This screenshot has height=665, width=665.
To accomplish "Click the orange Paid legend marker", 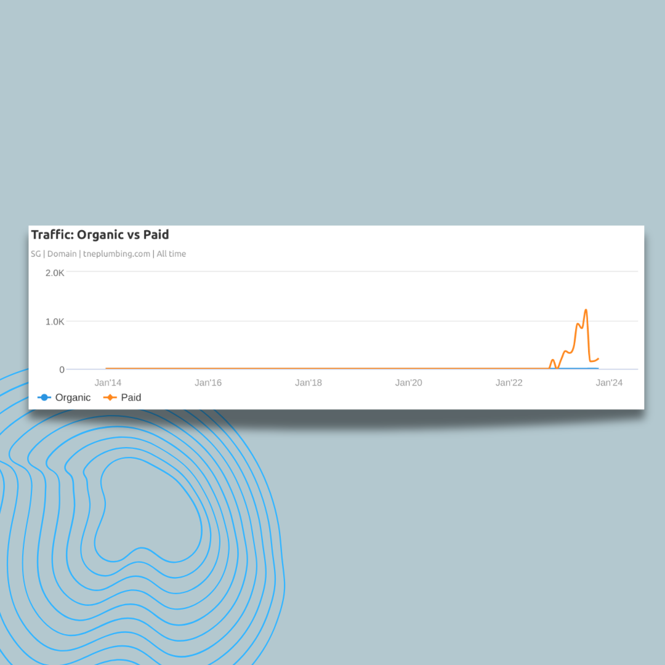I will (110, 398).
